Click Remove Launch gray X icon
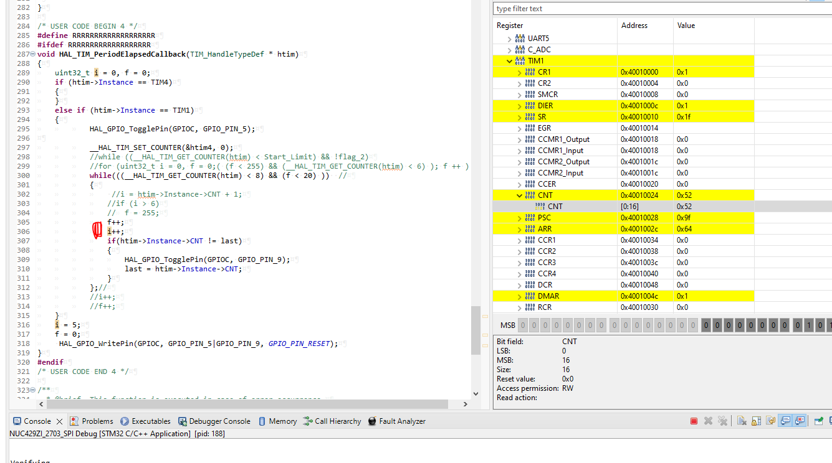Screen dimensions: 832x463 (x=708, y=421)
